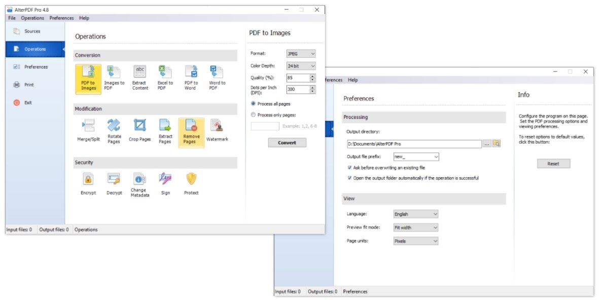The image size is (599, 300).
Task: Open Operations in the left sidebar
Action: (35, 49)
